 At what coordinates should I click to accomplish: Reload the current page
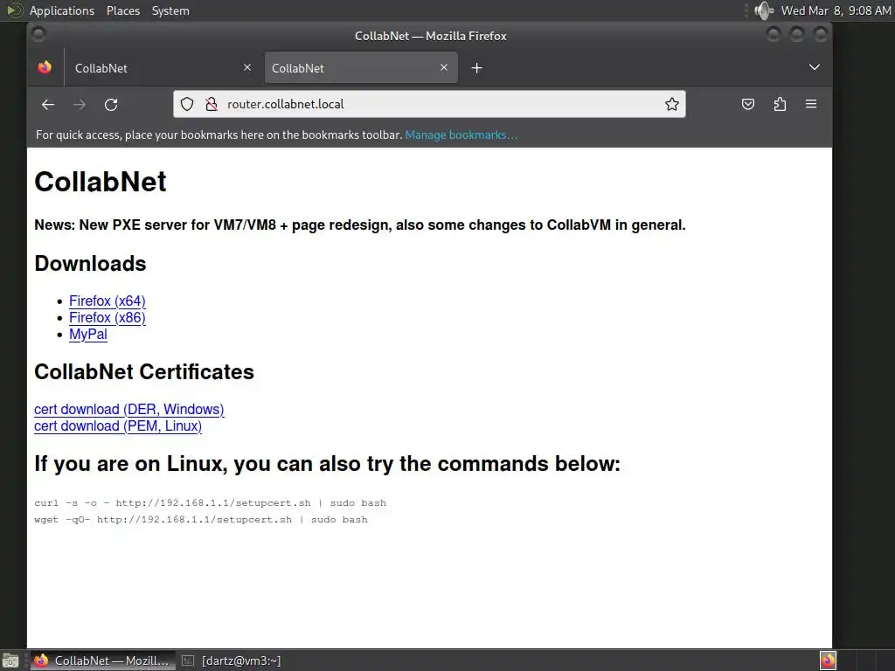pos(111,105)
